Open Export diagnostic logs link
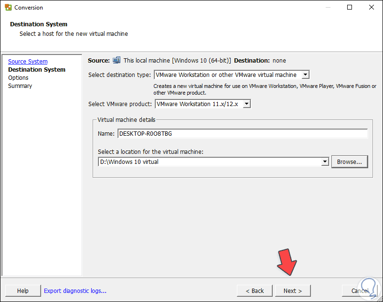The width and height of the screenshot is (383, 302). point(75,291)
